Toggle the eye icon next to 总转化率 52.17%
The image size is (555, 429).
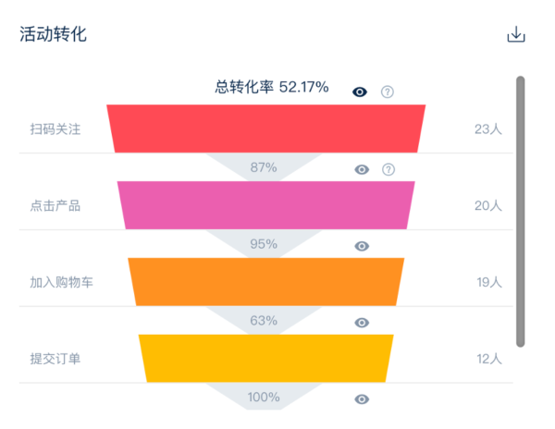click(x=360, y=92)
